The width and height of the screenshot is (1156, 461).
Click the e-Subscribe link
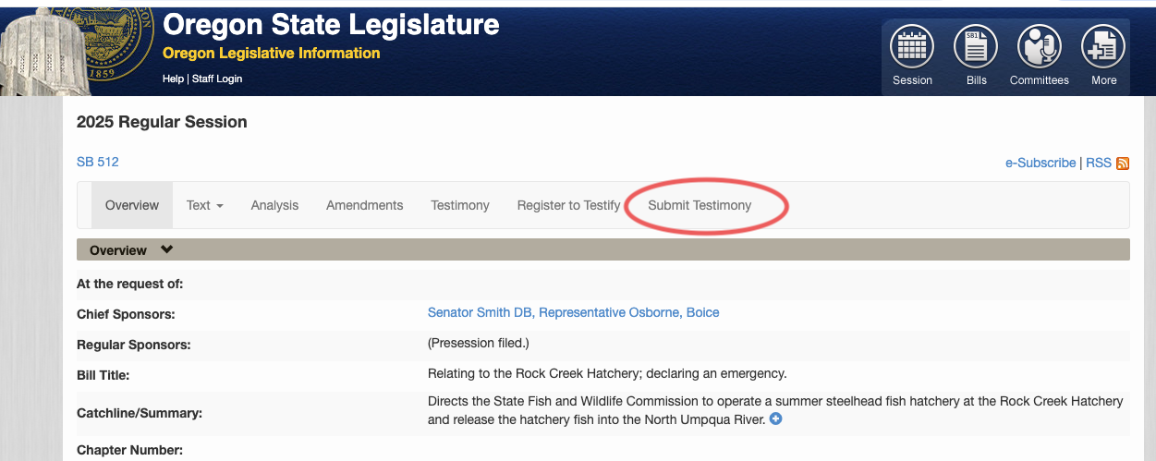1040,163
